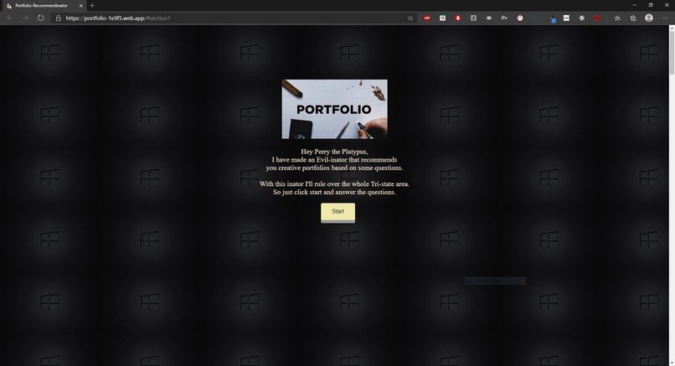Click the line 'So just click start and answer the questions.'
This screenshot has height=366, width=675.
point(334,192)
